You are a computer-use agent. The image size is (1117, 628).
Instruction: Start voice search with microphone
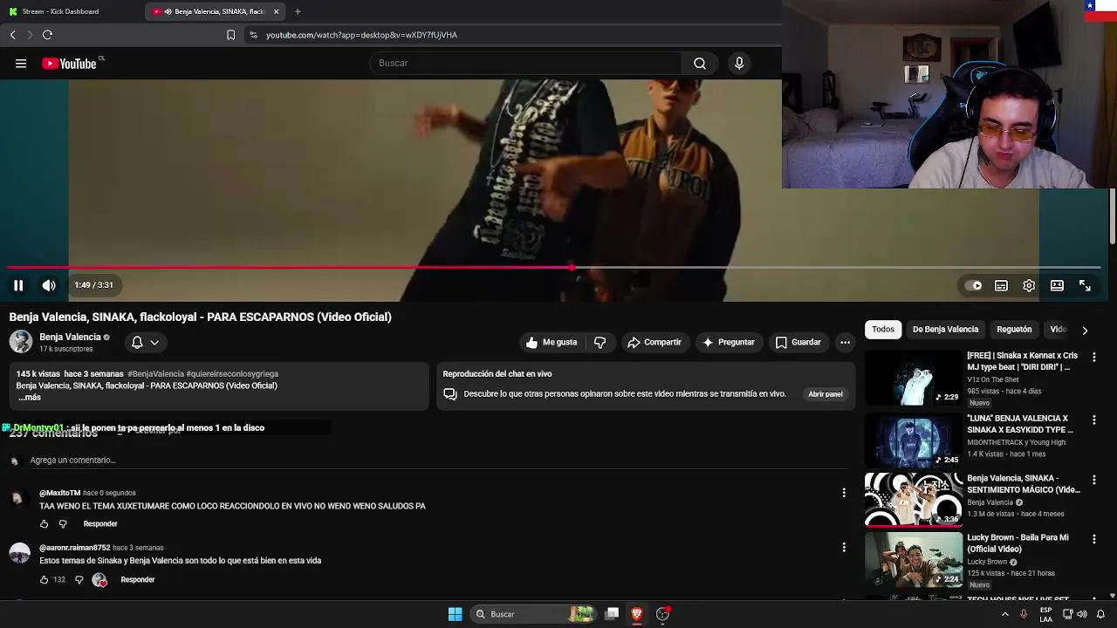pos(739,63)
